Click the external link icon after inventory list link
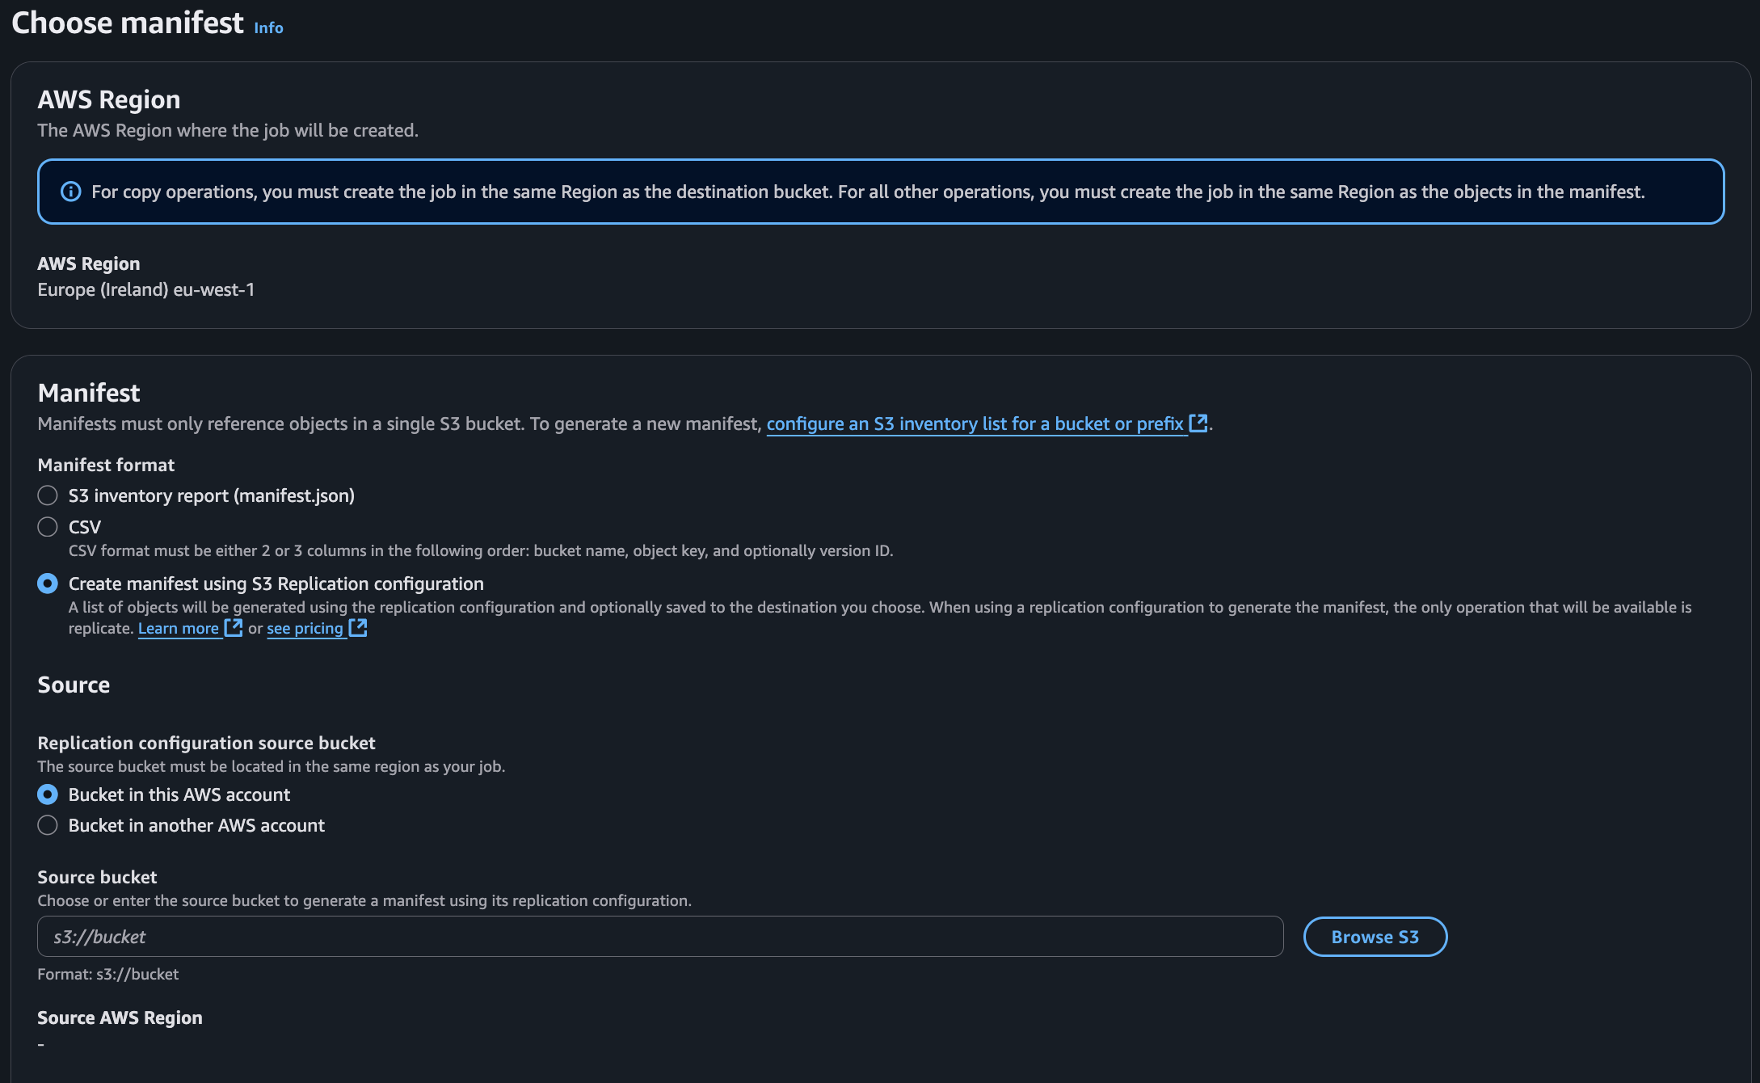 pos(1198,423)
